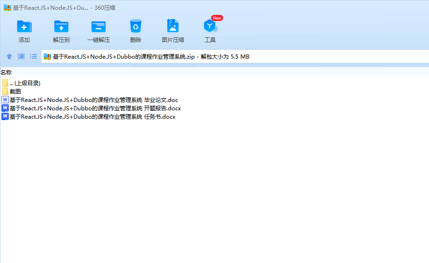Click the parent directory folder icon
This screenshot has height=263, width=429.
[5, 83]
